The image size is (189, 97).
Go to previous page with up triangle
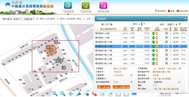[139, 24]
